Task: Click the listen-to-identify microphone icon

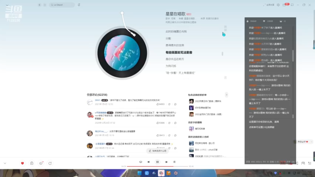Action: 79,5
